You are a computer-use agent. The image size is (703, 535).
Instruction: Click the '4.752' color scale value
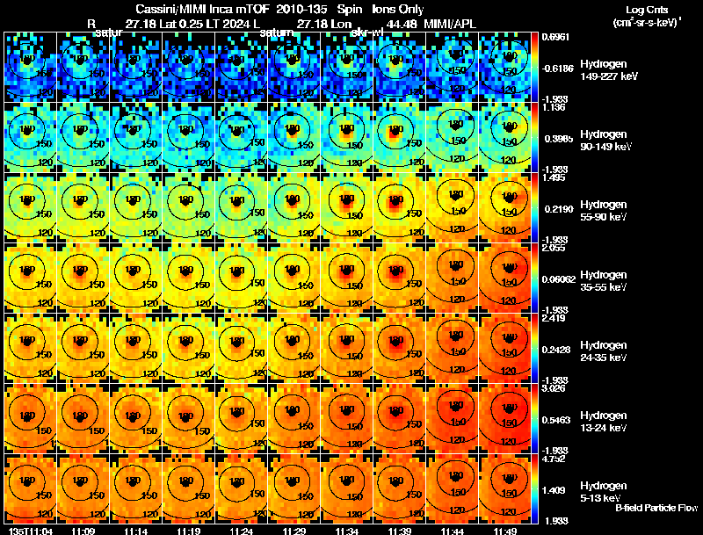(x=554, y=459)
